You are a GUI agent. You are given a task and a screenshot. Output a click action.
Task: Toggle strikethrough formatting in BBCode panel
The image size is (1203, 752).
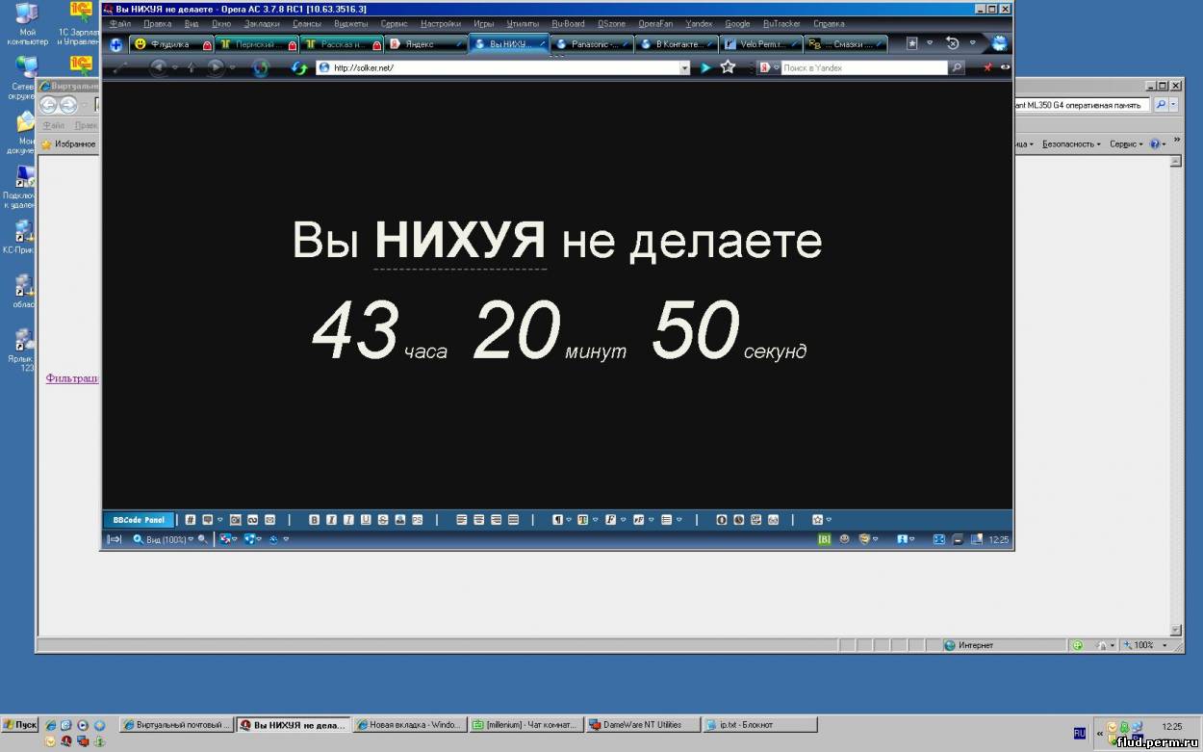click(x=383, y=520)
